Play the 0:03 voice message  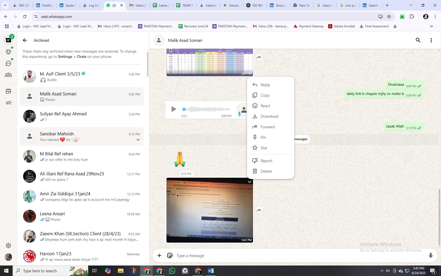tap(174, 109)
